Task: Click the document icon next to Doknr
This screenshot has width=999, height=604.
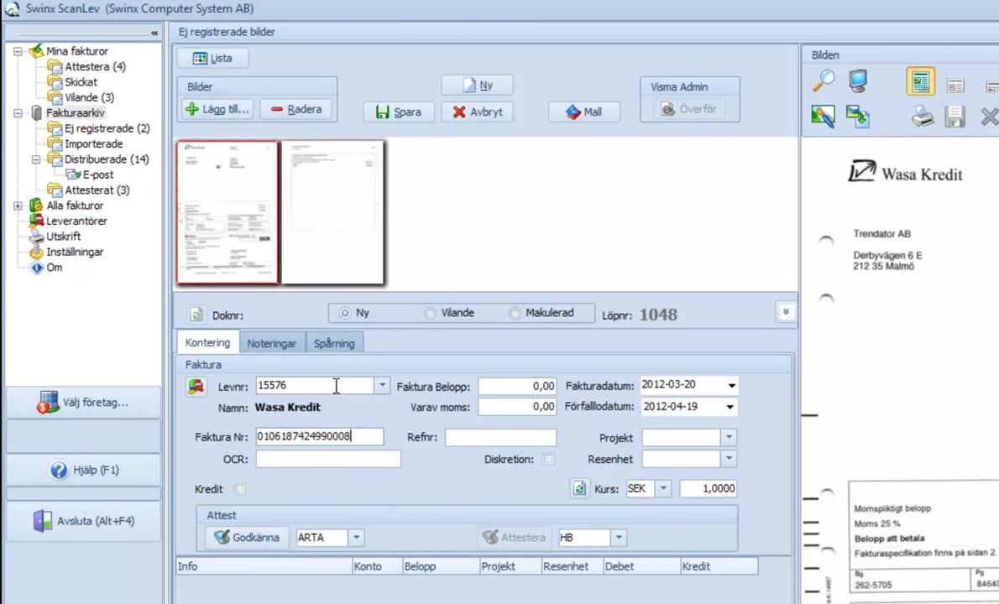Action: 196,315
